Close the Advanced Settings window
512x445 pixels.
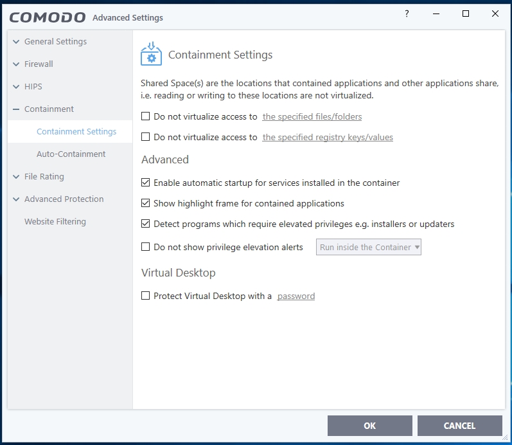tap(495, 14)
